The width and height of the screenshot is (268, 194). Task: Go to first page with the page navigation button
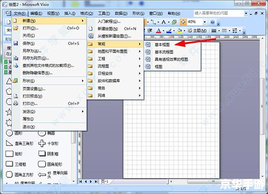click(80, 182)
